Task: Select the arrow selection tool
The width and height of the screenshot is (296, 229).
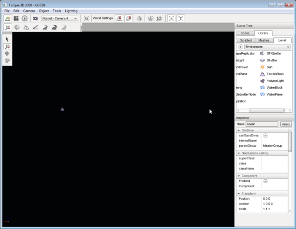Action: [x=7, y=39]
